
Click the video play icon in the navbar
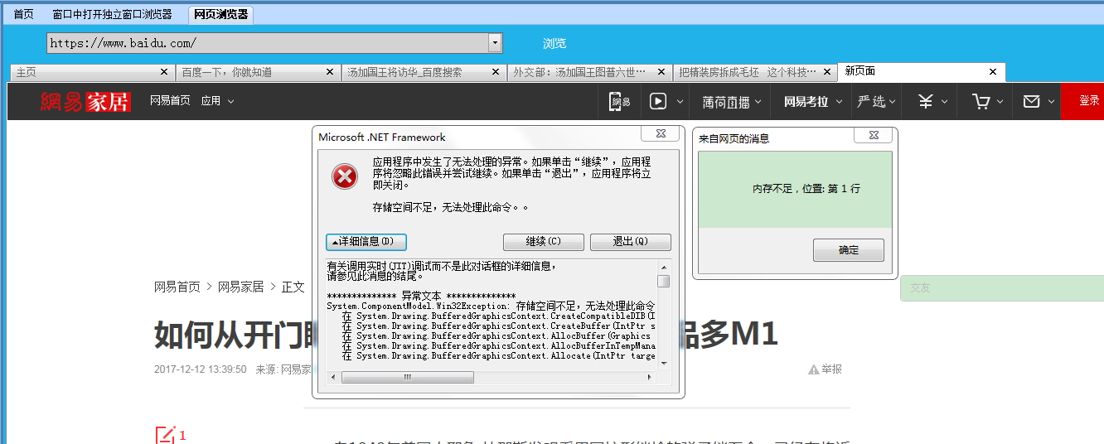tap(658, 101)
